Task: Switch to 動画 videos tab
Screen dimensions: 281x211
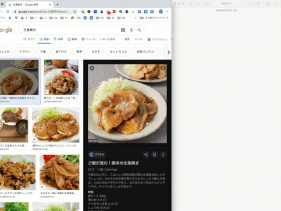Action: pos(72,39)
